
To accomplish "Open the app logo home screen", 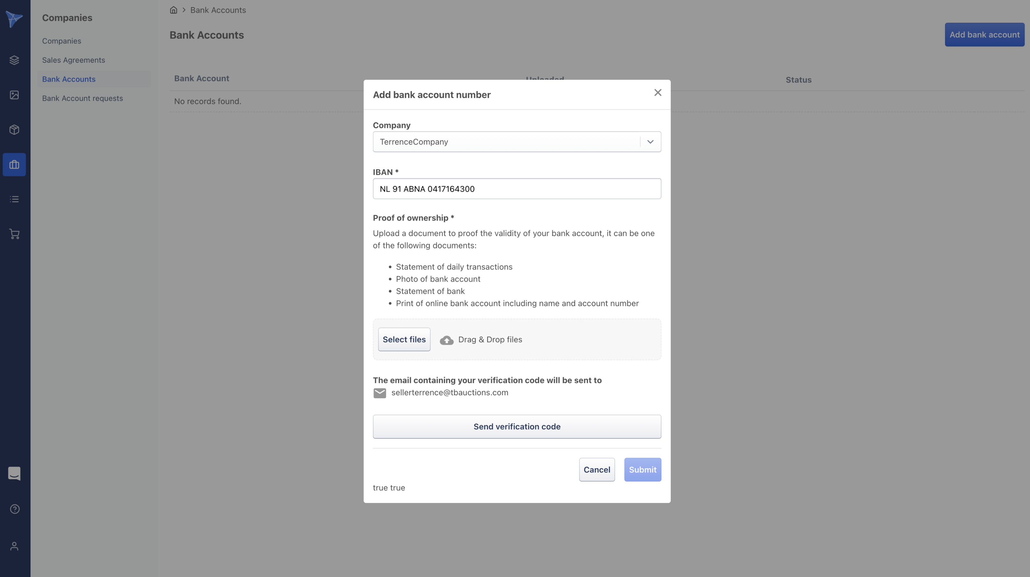I will click(14, 19).
